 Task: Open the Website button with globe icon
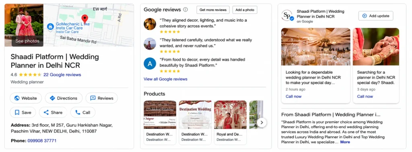coord(26,98)
